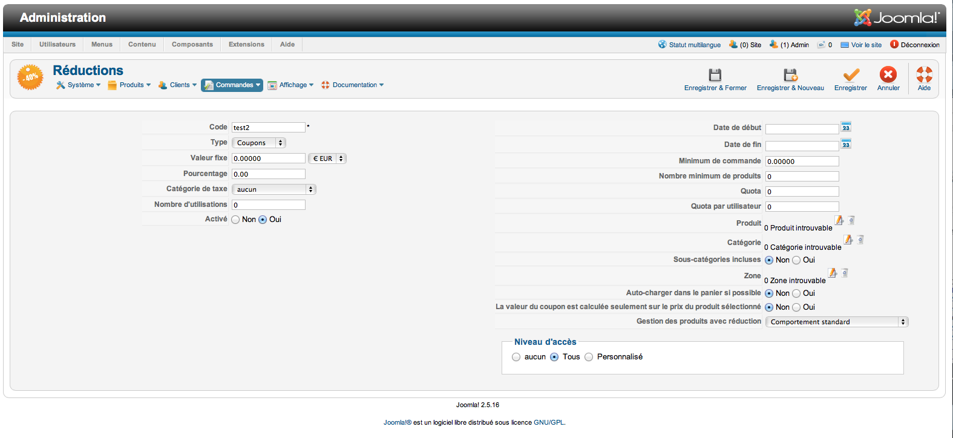Open the Type Coupons dropdown
953x438 pixels.
pyautogui.click(x=259, y=143)
